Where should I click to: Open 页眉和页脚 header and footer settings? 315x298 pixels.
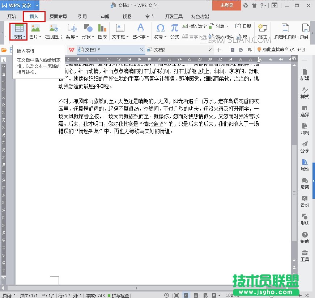(x=285, y=30)
